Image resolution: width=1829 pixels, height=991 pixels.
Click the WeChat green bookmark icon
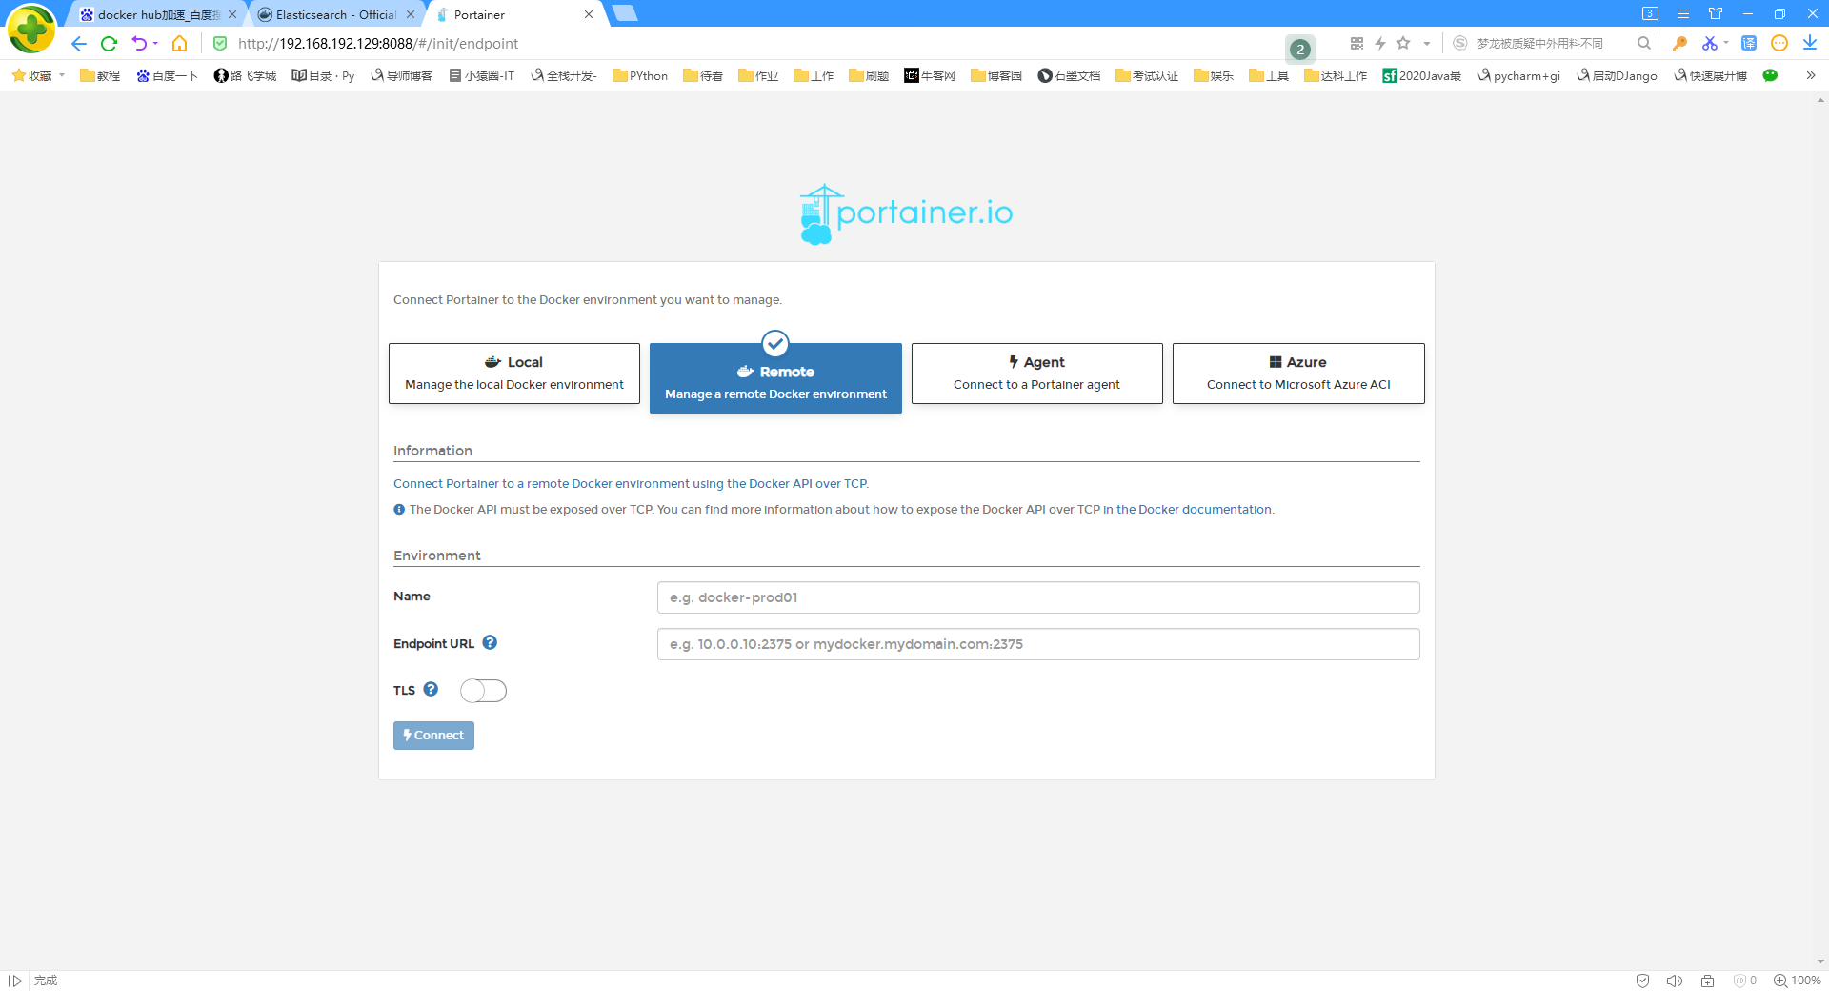tap(1770, 75)
